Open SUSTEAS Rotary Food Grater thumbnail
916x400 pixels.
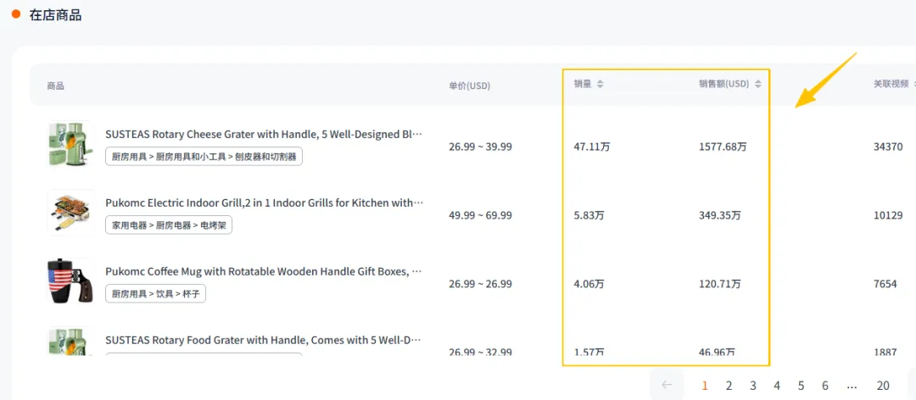(x=71, y=342)
